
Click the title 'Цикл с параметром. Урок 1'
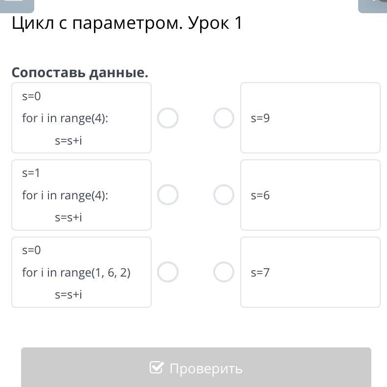click(x=127, y=23)
